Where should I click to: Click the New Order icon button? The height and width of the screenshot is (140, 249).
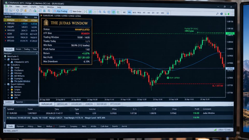pos(75,11)
